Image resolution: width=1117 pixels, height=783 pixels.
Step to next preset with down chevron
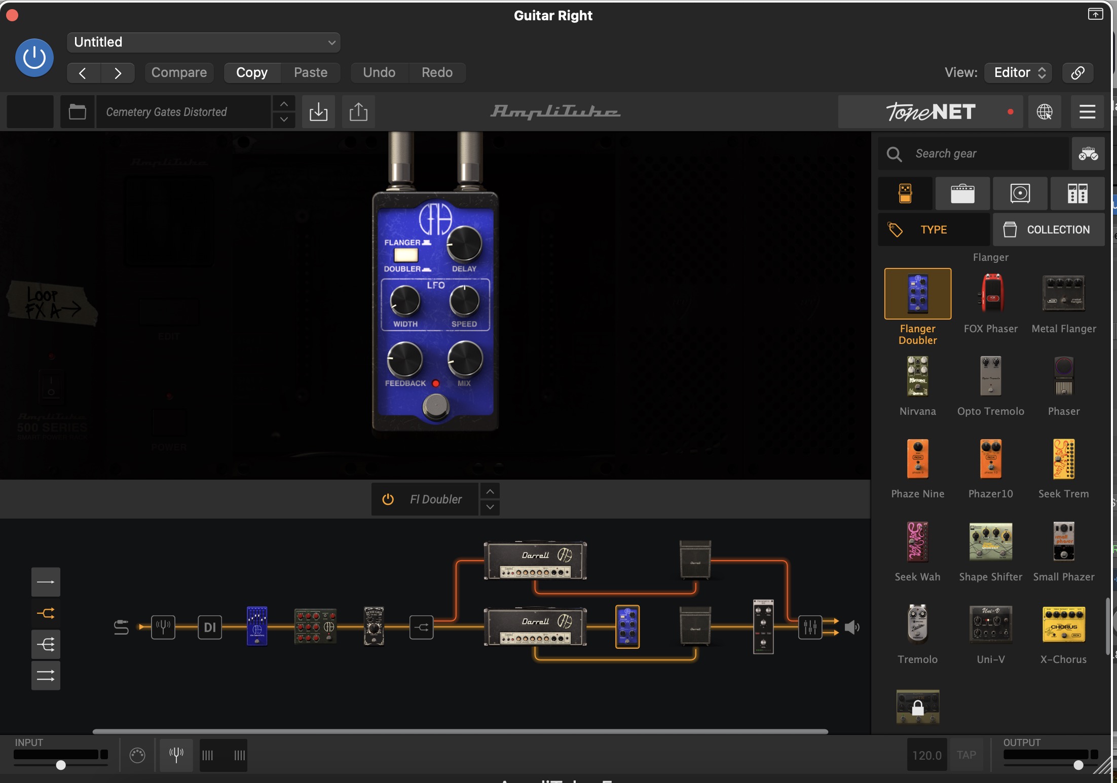284,120
